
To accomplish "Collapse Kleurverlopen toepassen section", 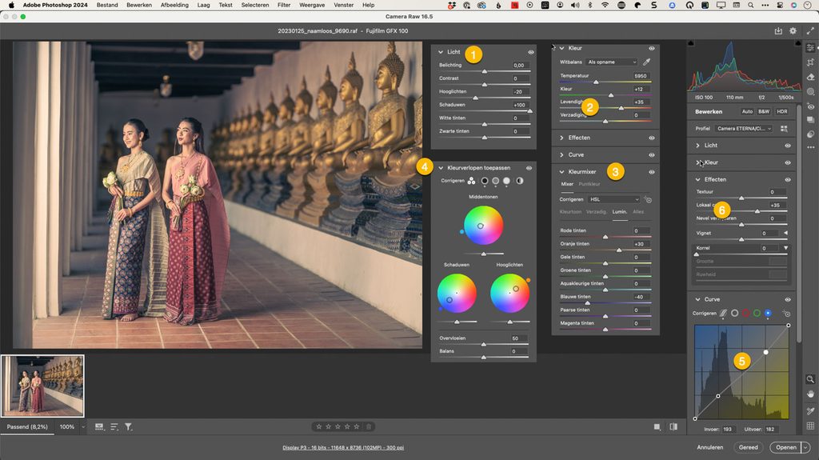I will pos(441,168).
